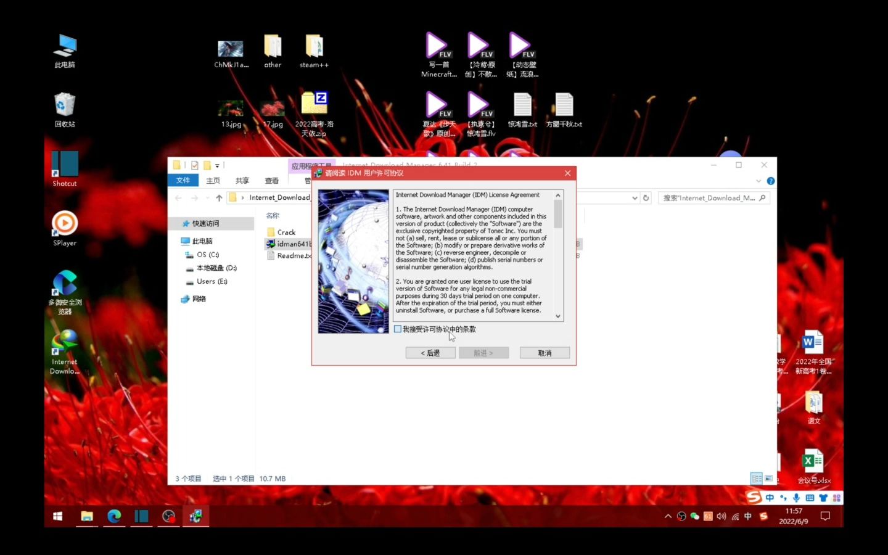Viewport: 888px width, 555px height.
Task: Close the IDM license agreement dialog
Action: coord(567,173)
